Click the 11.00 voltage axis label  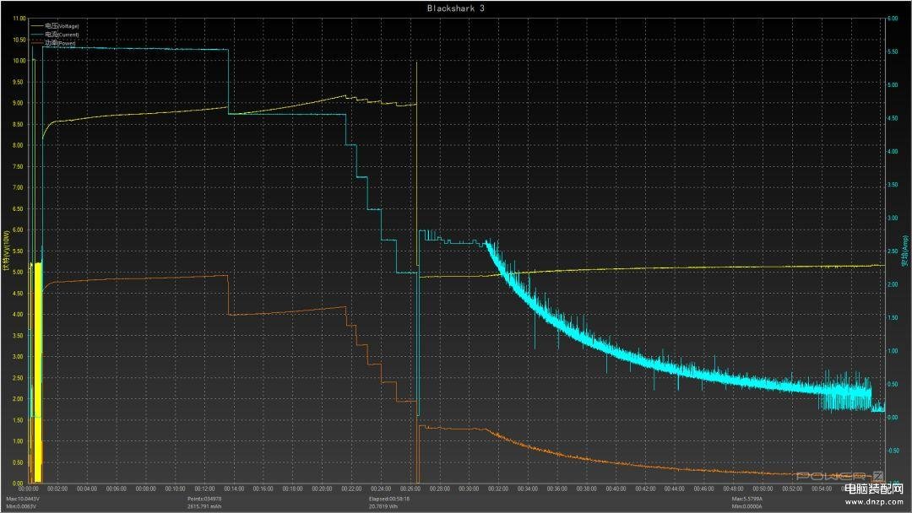(19, 19)
